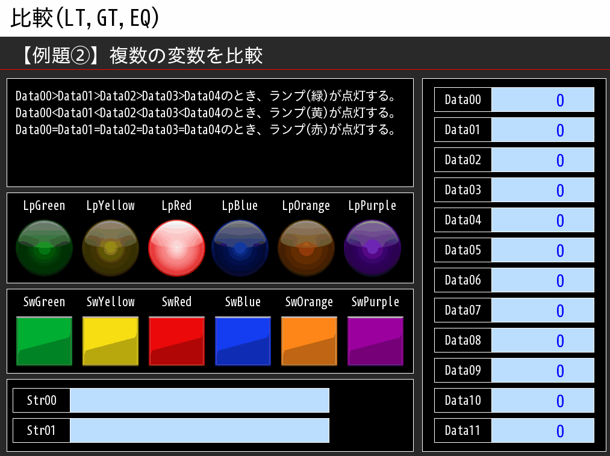Toggle the SwYellow switch
610x456 pixels.
(x=110, y=341)
